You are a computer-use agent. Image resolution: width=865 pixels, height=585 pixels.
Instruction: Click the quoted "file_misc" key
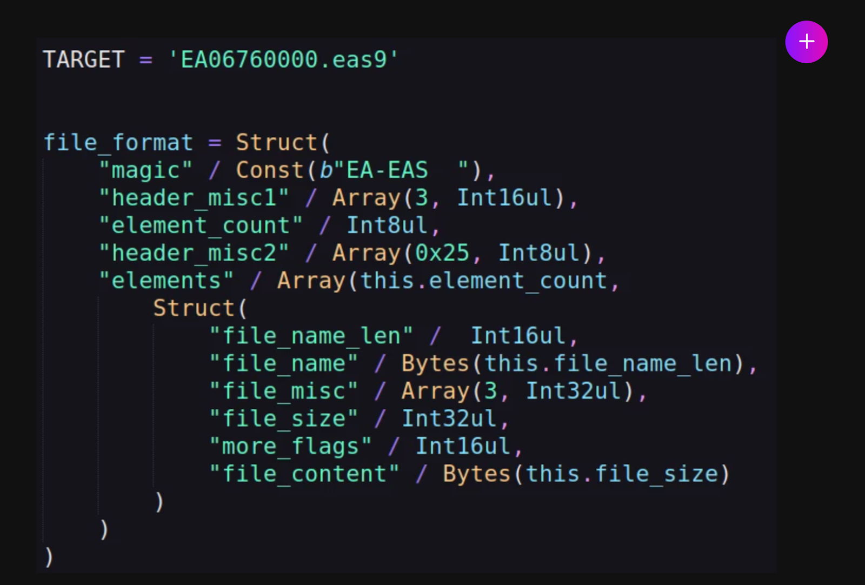[x=283, y=391]
